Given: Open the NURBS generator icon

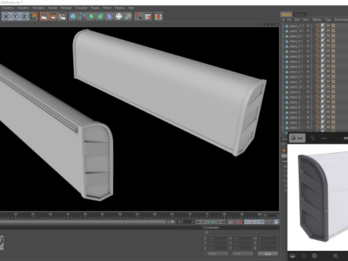Looking at the screenshot, I should click(91, 17).
